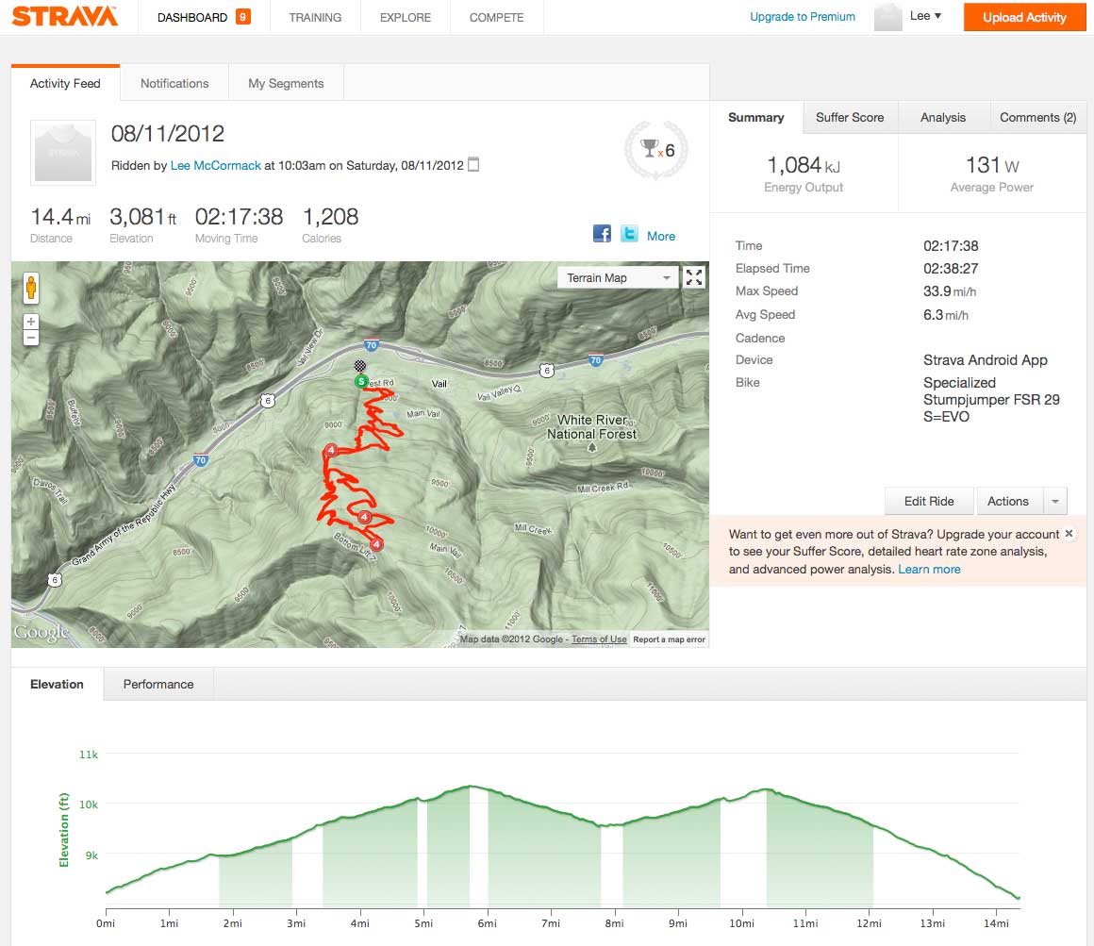Show the Performance chart tab
1094x946 pixels.
158,684
